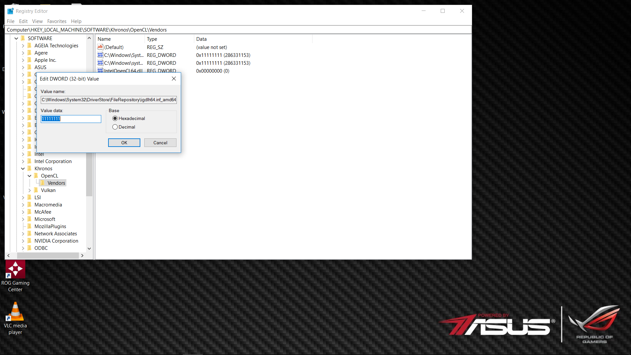Expand the NVIDIA Corporation key
Screen dimensions: 631x355
[23, 241]
